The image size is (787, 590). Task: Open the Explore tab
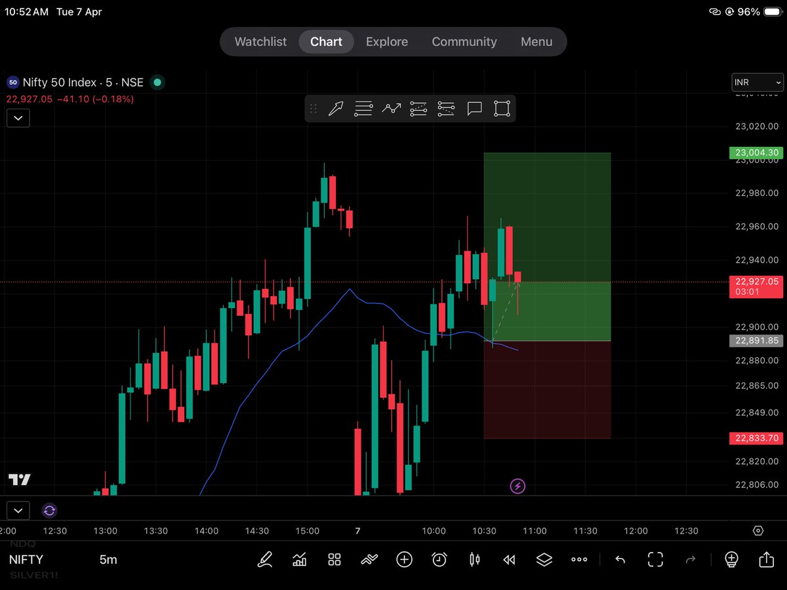click(x=387, y=41)
